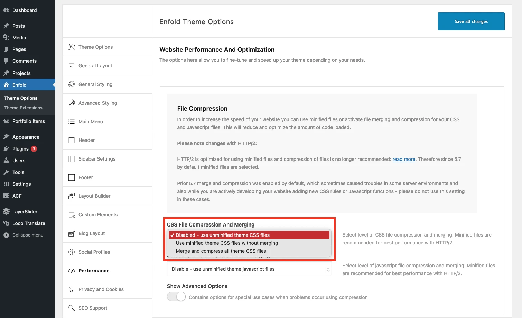Screen dimensions: 522x318
Task: Open Theme Extensions submenu item
Action: (23, 108)
